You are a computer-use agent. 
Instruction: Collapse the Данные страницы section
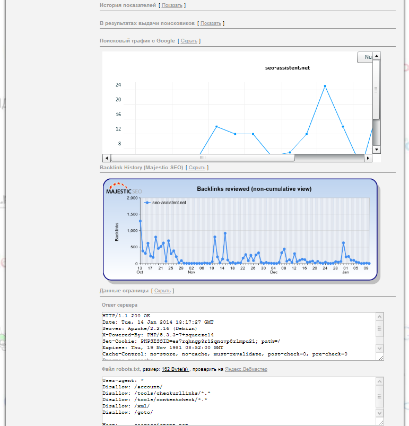point(162,291)
